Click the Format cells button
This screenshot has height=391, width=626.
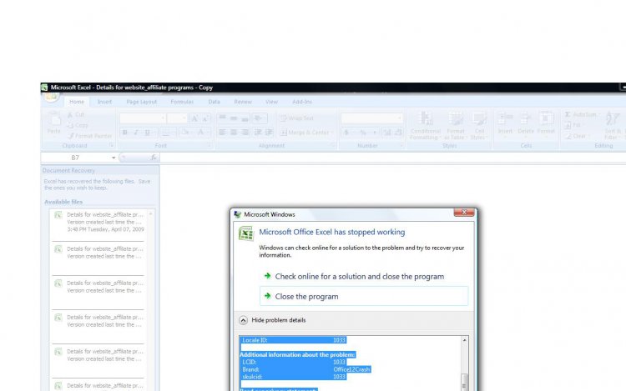pyautogui.click(x=546, y=123)
